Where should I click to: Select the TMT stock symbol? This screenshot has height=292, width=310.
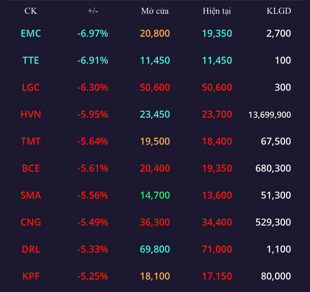click(31, 141)
